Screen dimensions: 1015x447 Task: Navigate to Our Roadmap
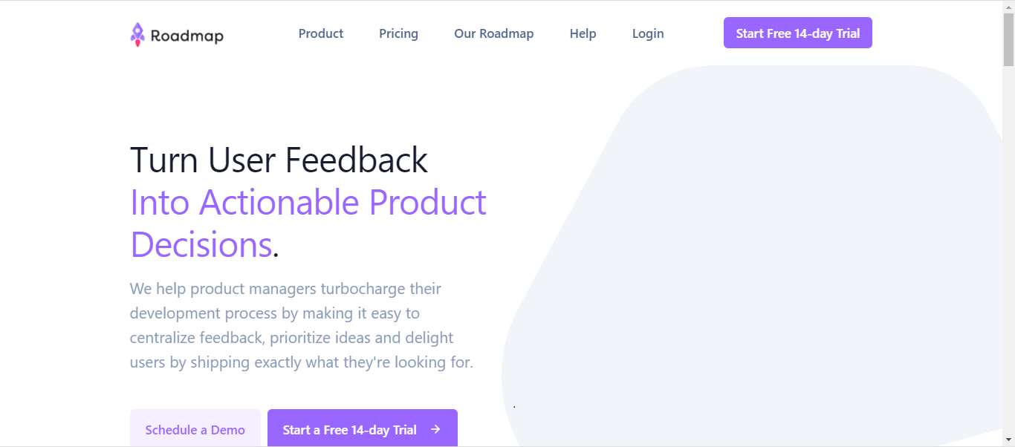pyautogui.click(x=493, y=33)
